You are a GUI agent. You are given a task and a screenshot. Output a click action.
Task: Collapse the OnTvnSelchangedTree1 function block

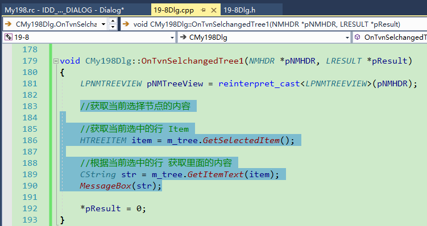(56, 61)
